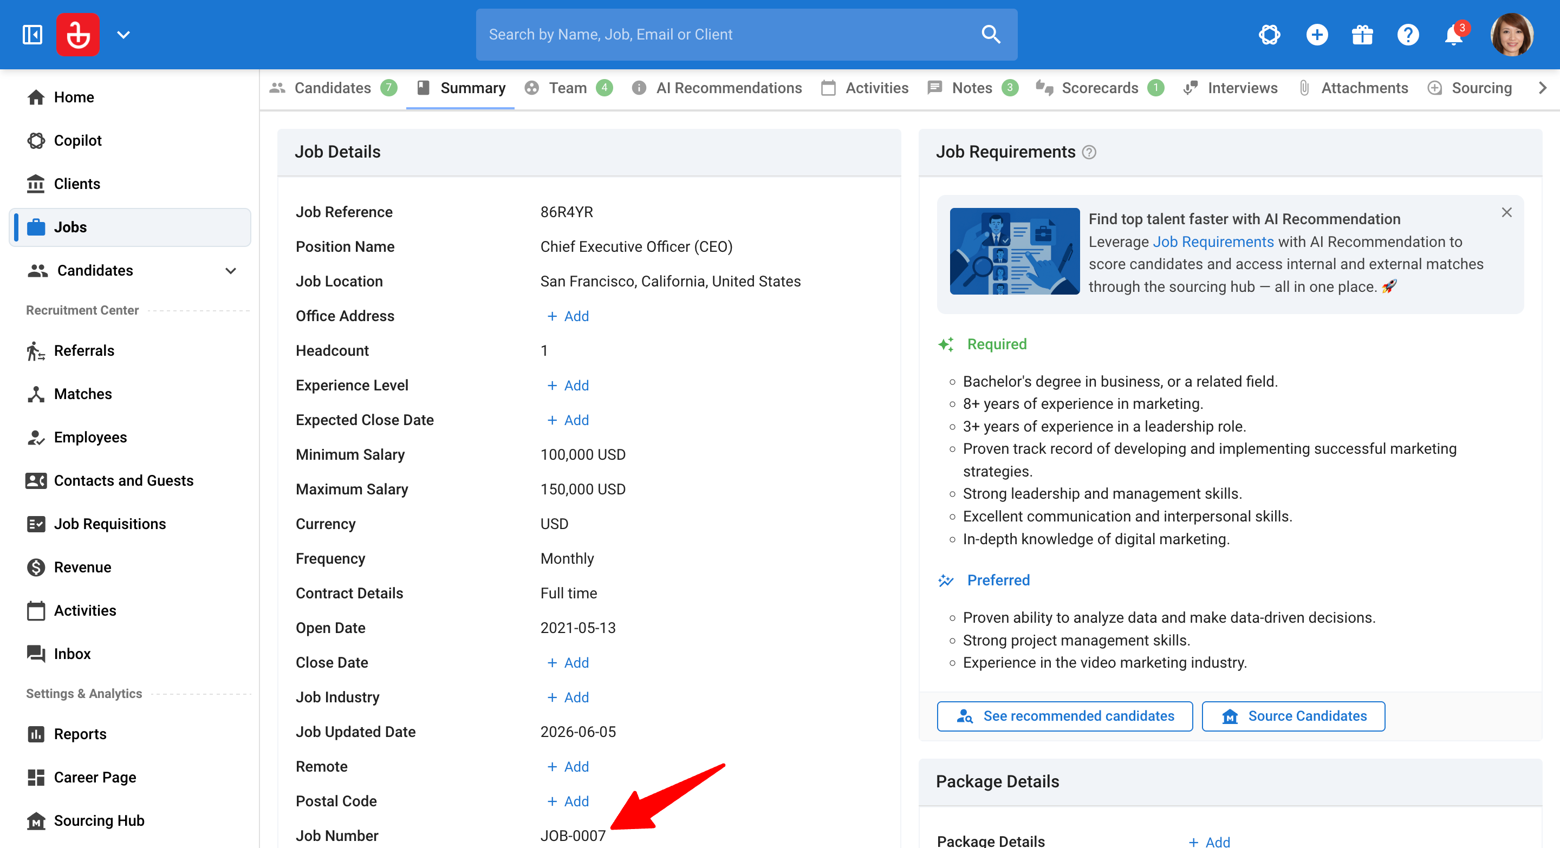Add an Expected Close Date
This screenshot has width=1560, height=848.
click(x=568, y=420)
